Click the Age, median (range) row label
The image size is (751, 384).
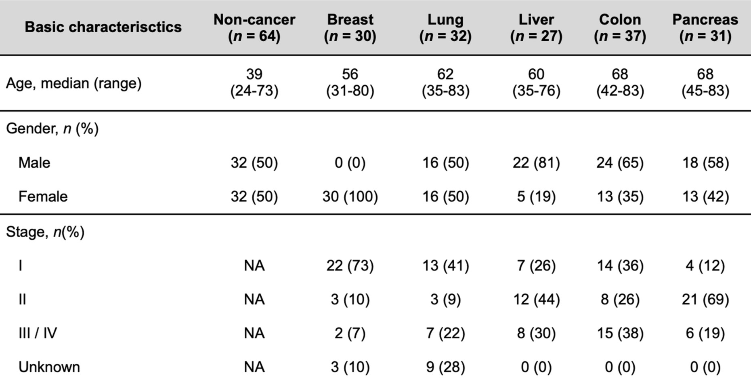pyautogui.click(x=73, y=83)
